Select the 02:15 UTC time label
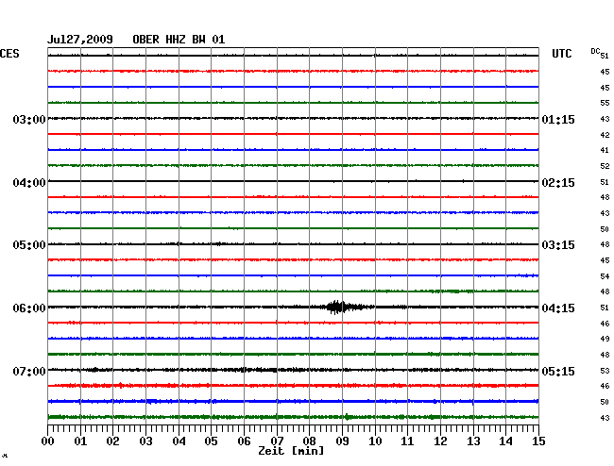Image resolution: width=614 pixels, height=466 pixels. point(558,183)
